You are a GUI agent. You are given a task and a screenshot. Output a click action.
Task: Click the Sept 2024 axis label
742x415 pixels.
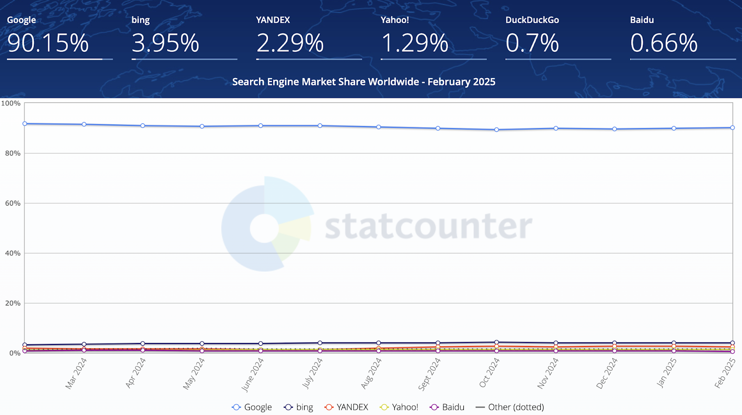click(x=429, y=374)
